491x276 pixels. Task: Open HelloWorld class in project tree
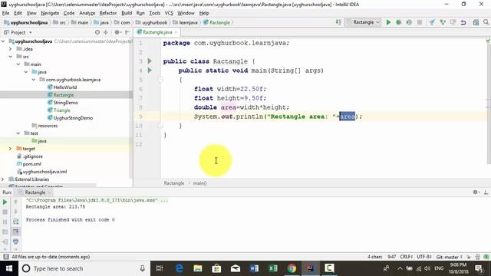[x=64, y=87]
